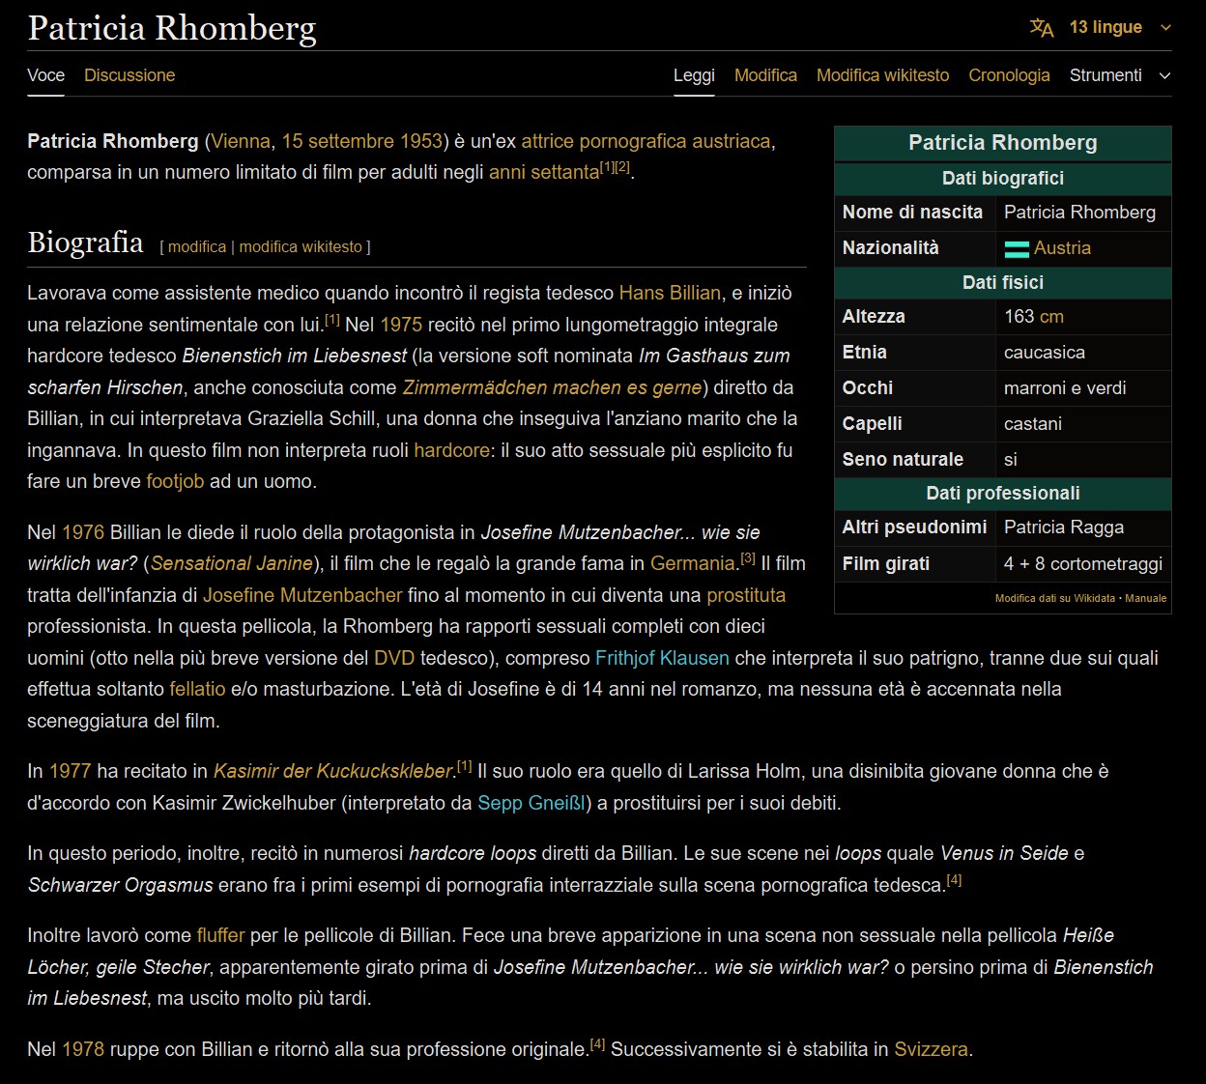Click the Biografia modifica wikitesto link

(301, 246)
